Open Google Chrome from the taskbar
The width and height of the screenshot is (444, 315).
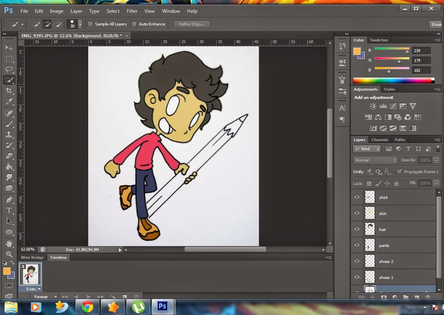87,307
